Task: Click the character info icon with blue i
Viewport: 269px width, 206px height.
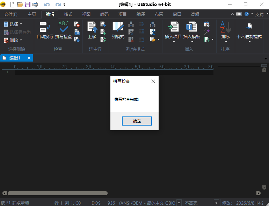Action: point(77,40)
